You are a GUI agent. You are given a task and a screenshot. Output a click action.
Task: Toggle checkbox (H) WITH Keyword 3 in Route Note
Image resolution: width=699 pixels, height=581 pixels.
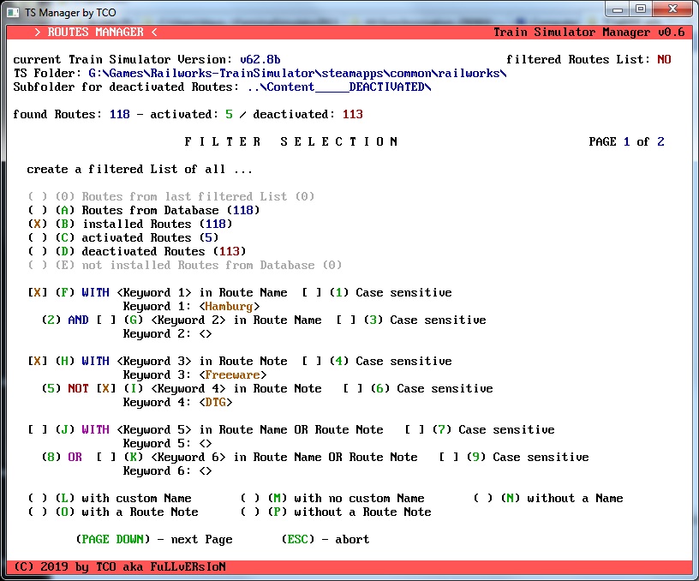pyautogui.click(x=38, y=361)
